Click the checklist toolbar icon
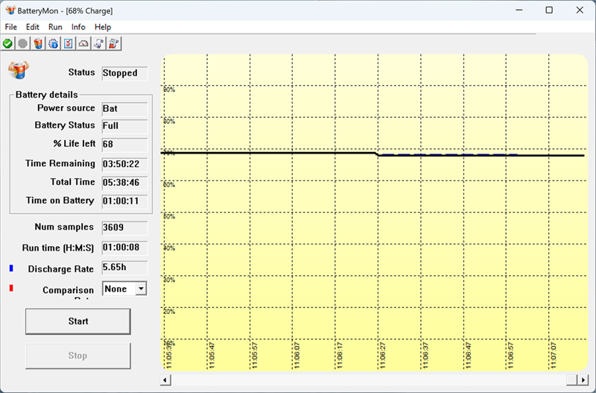Image resolution: width=596 pixels, height=393 pixels. 69,44
